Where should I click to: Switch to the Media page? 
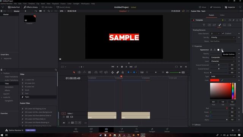[x=76, y=130]
